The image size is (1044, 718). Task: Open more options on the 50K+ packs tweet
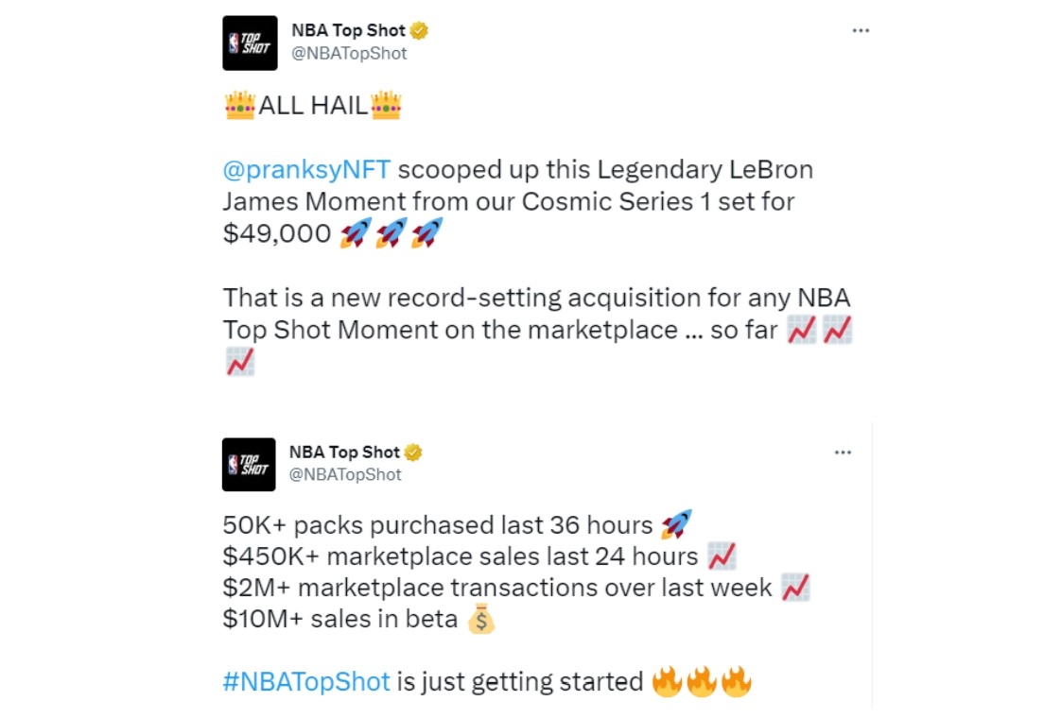[x=843, y=453]
